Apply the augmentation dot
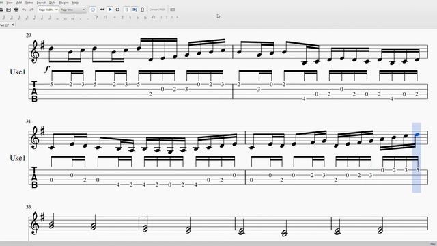437x246 pixels. pos(81,18)
